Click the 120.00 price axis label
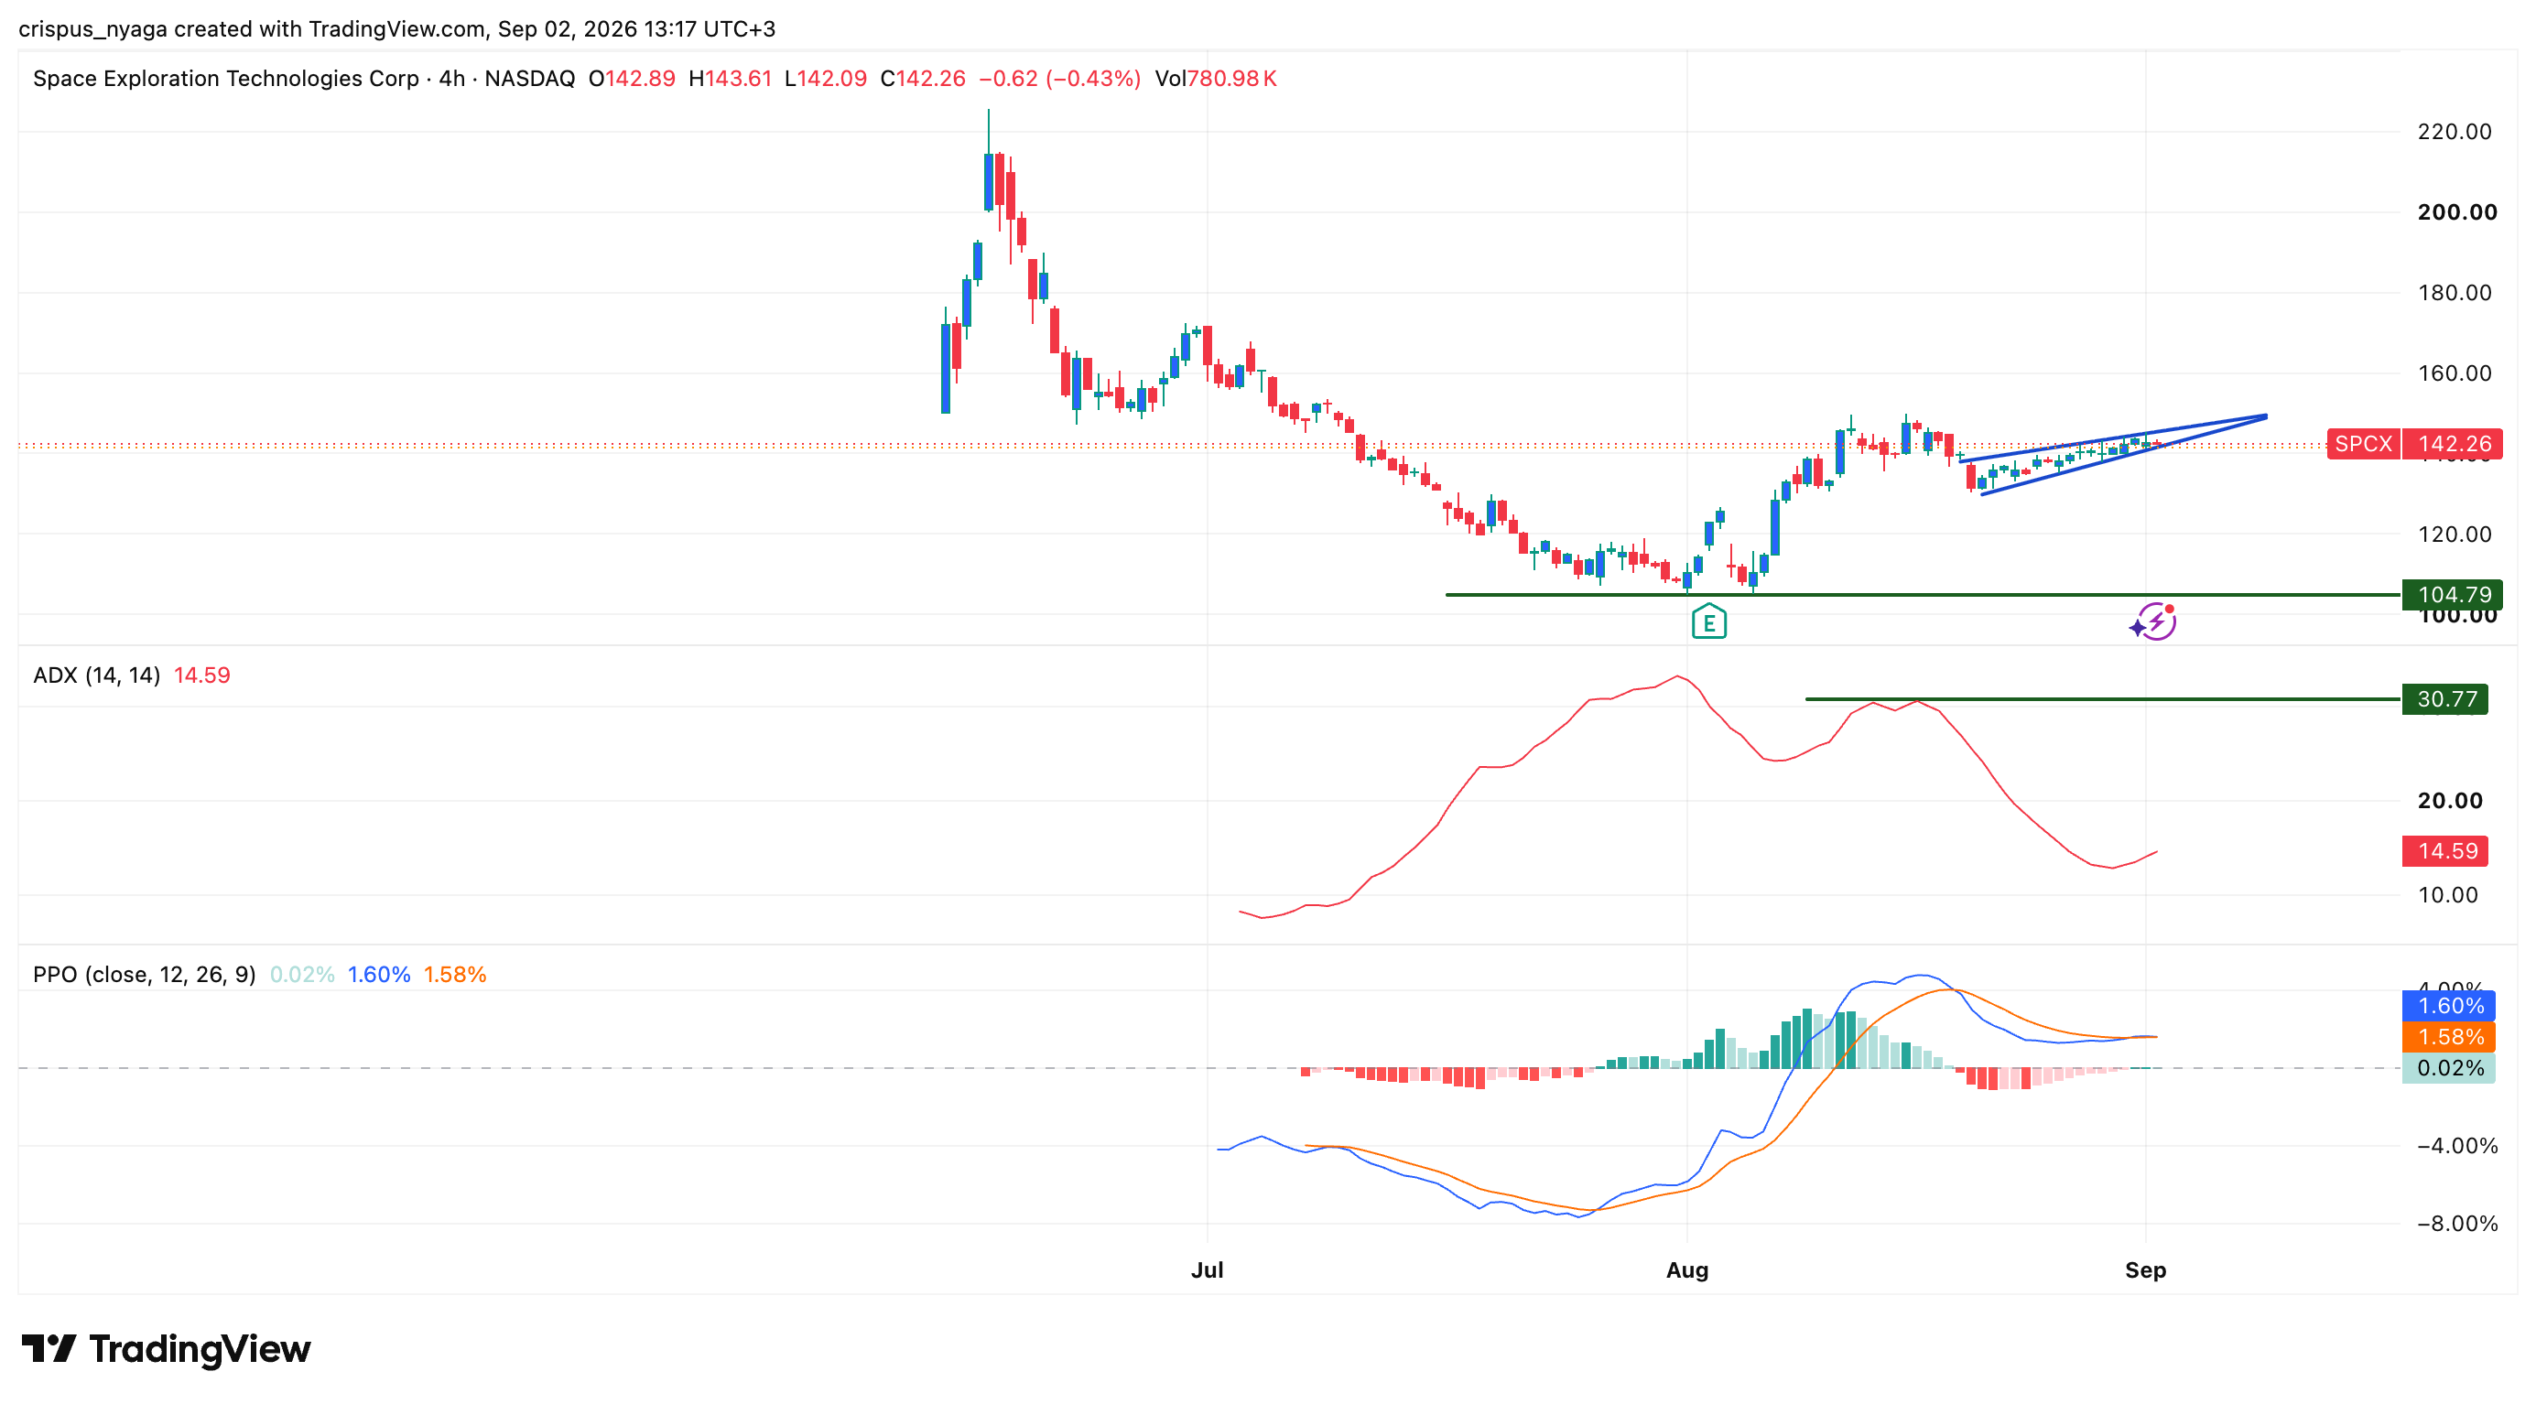The height and width of the screenshot is (1404, 2536). click(x=2455, y=535)
